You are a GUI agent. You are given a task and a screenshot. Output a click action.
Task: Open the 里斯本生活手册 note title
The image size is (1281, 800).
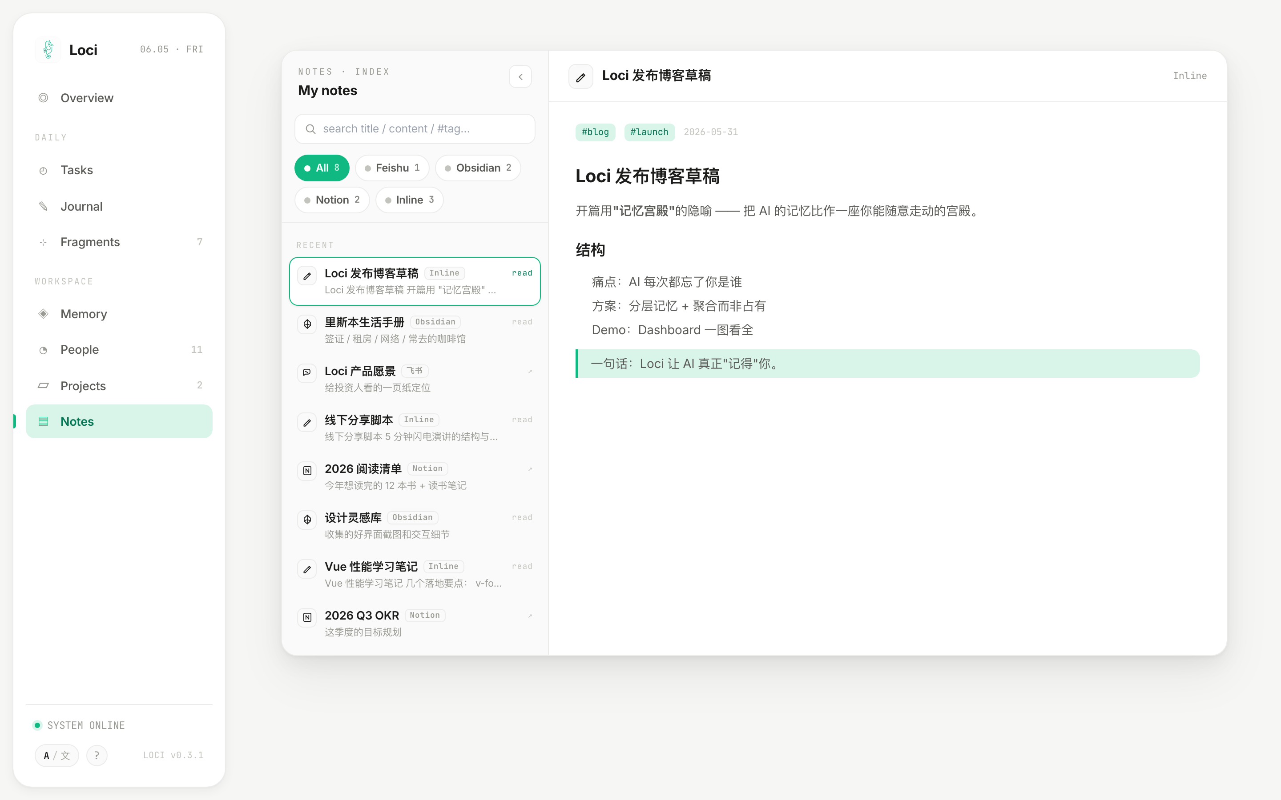tap(364, 322)
